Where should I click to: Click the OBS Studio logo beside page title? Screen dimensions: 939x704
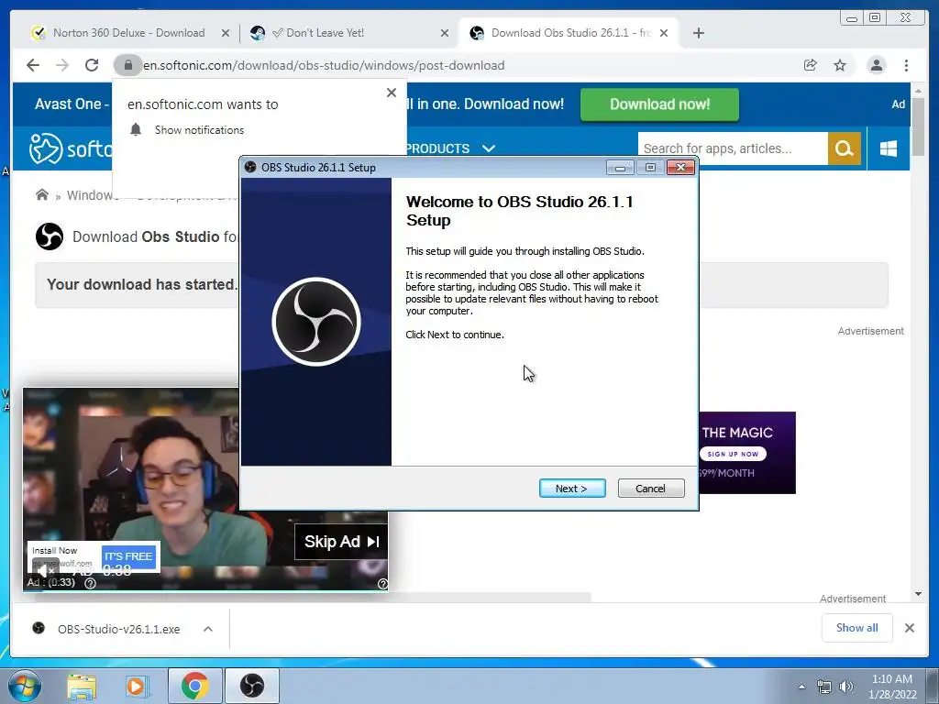click(x=50, y=236)
